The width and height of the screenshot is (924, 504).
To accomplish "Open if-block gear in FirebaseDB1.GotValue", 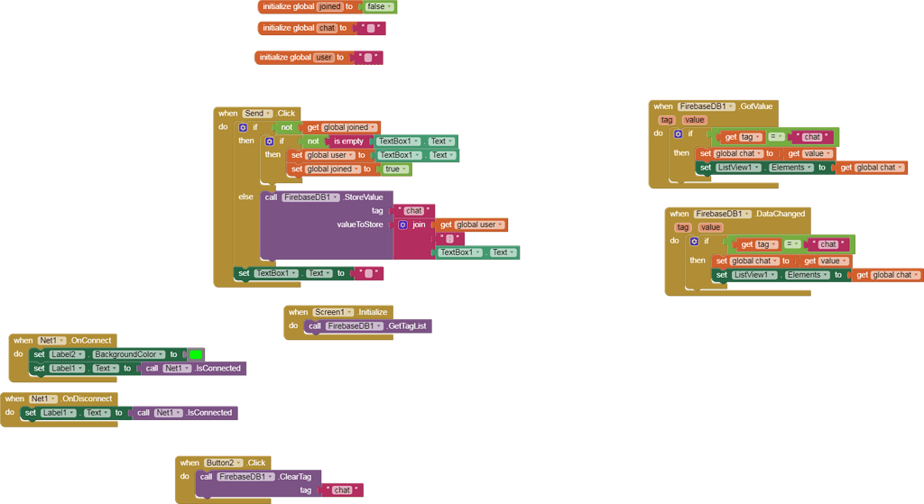I will [679, 134].
